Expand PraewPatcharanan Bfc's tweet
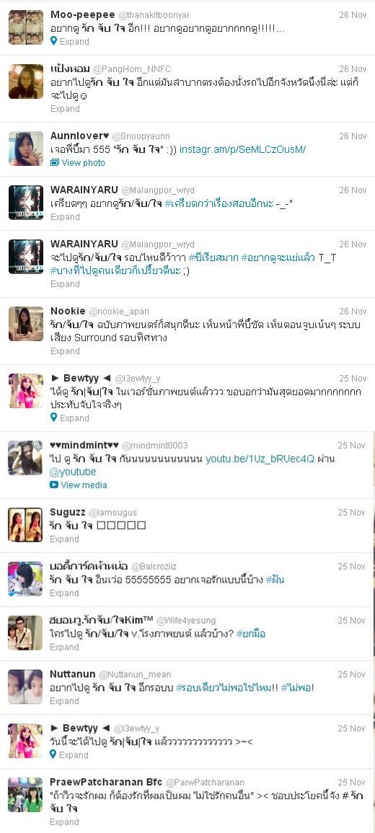This screenshot has width=375, height=833. [64, 822]
